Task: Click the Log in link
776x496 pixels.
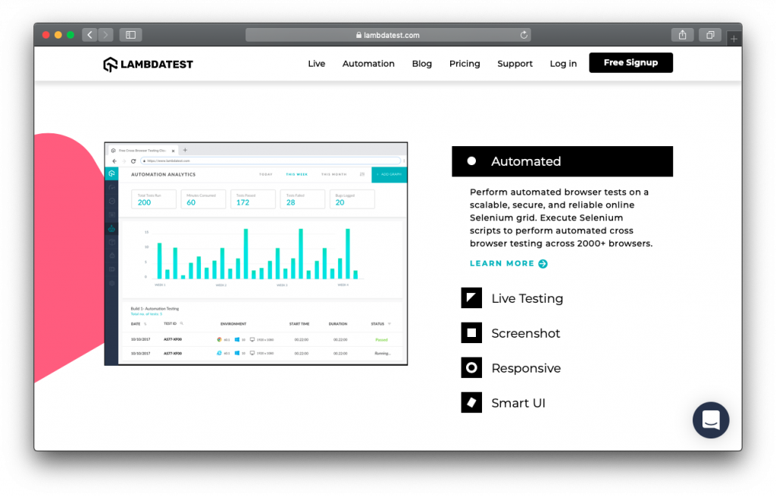Action: (563, 64)
